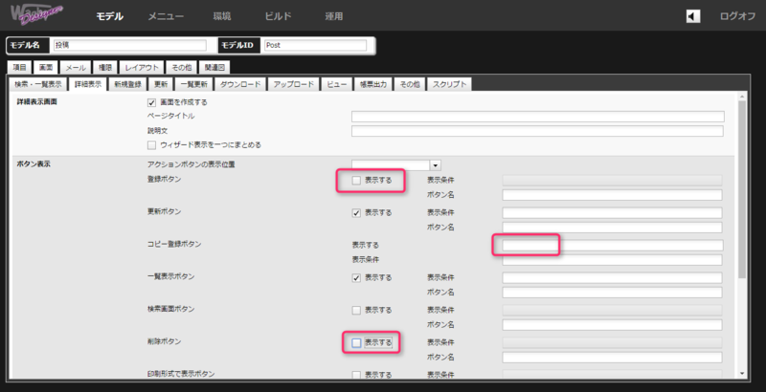This screenshot has height=392, width=766.
Task: Click the 説明文 input field
Action: [537, 131]
